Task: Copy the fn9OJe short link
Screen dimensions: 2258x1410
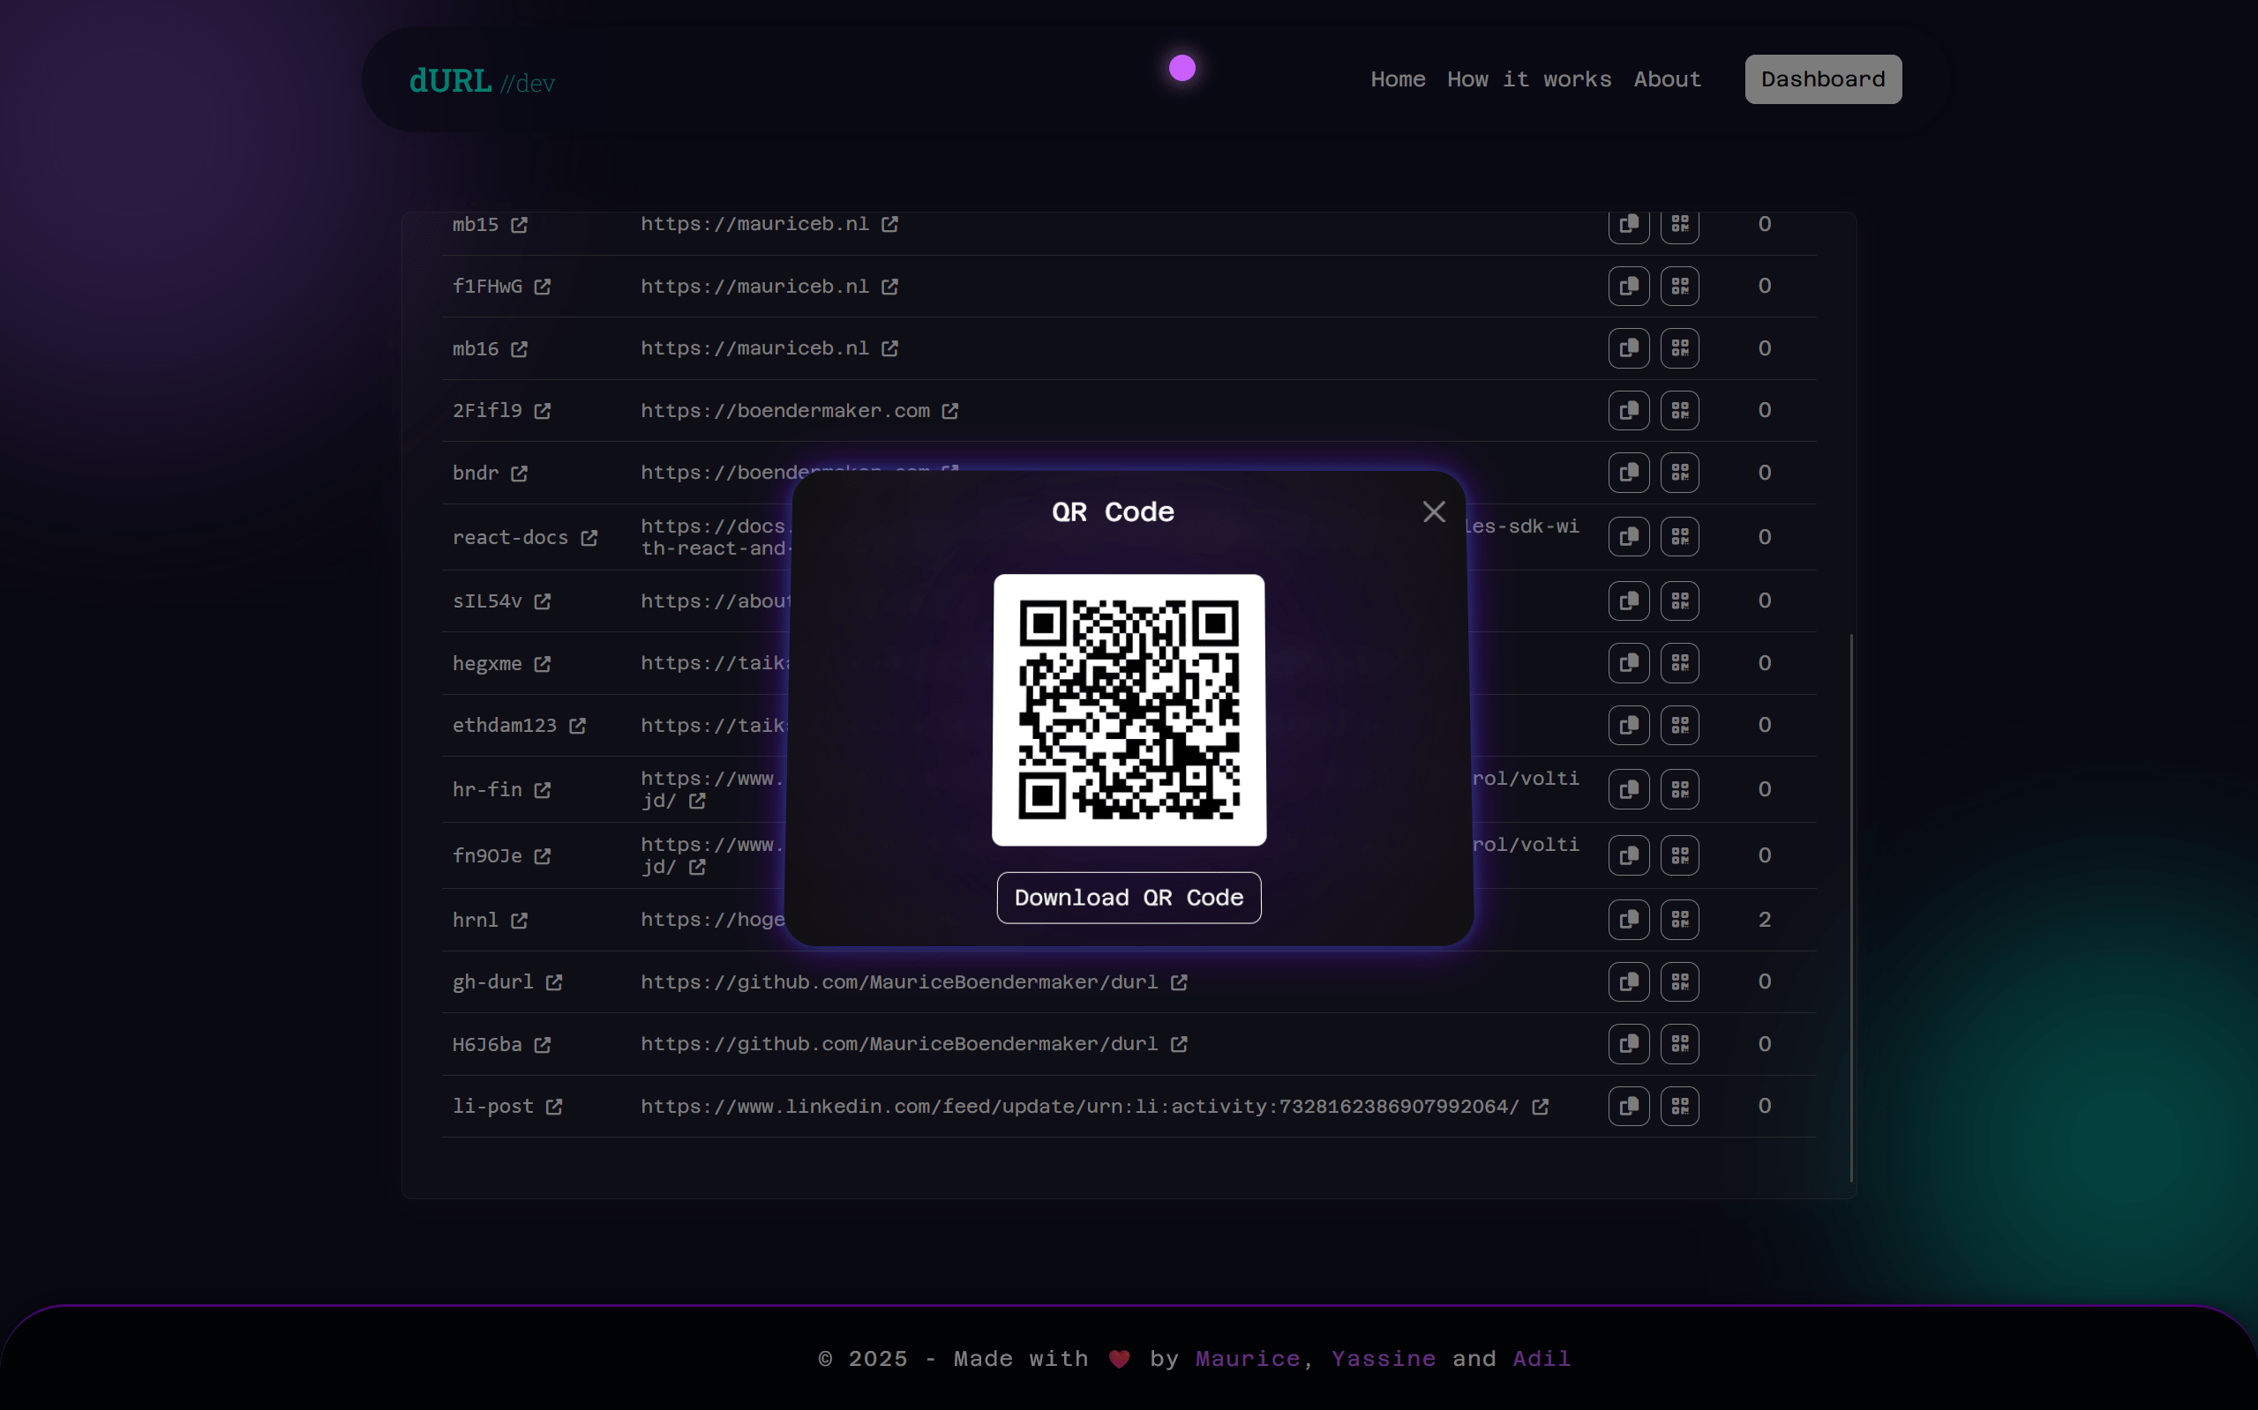Action: click(x=1628, y=855)
